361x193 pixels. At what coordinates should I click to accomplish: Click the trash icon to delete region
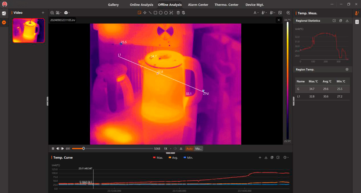178,13
